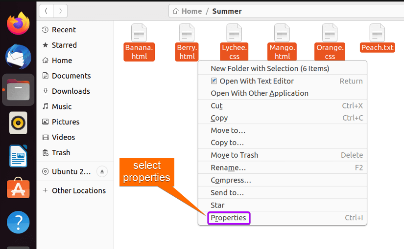The image size is (404, 249).
Task: Select the Berry.html file icon
Action: [x=187, y=33]
